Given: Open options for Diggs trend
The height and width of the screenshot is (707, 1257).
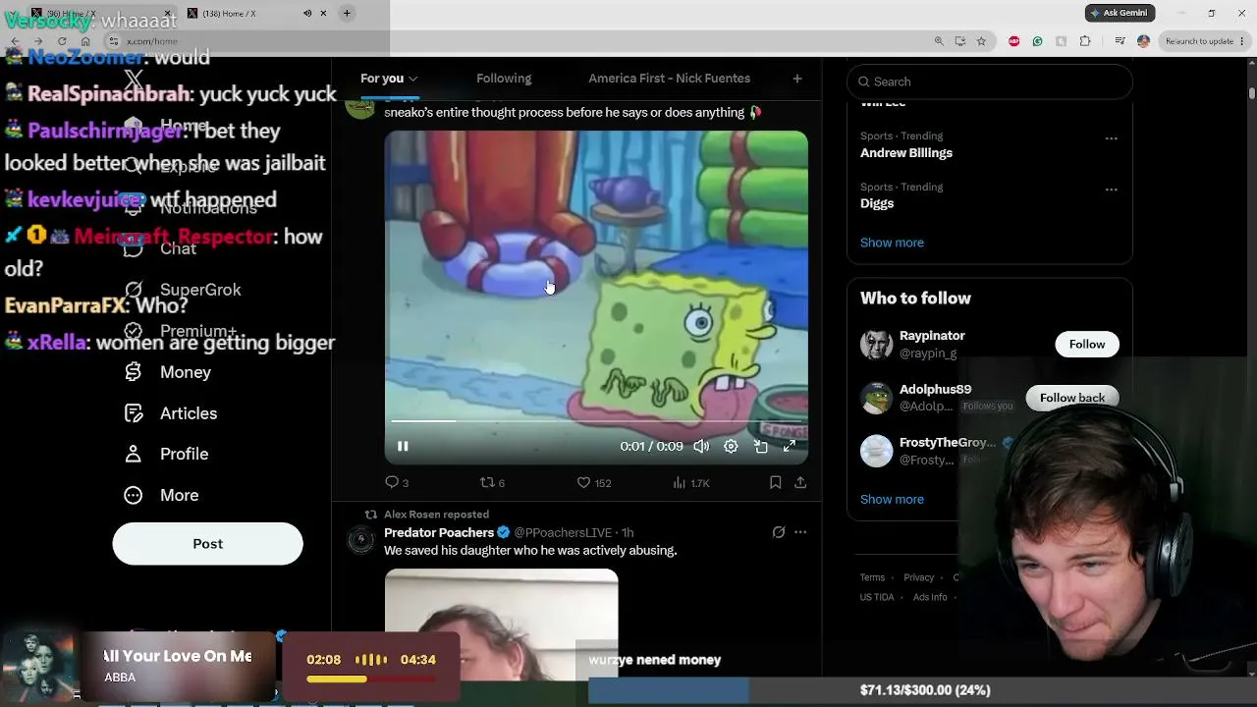Looking at the screenshot, I should pos(1111,190).
